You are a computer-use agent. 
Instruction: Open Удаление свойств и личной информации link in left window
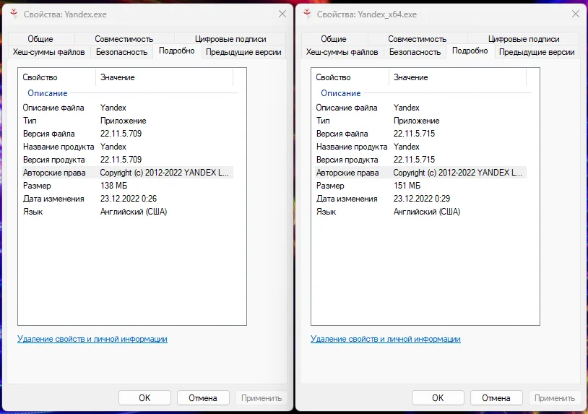tap(92, 339)
